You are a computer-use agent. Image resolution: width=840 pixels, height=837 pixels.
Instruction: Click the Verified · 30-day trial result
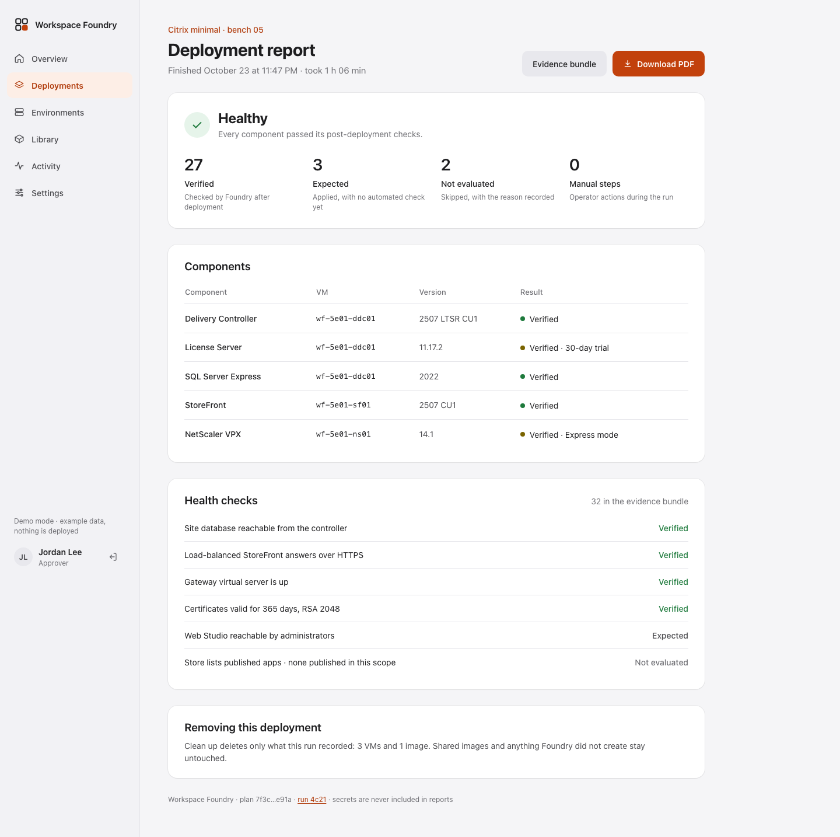[x=565, y=348]
